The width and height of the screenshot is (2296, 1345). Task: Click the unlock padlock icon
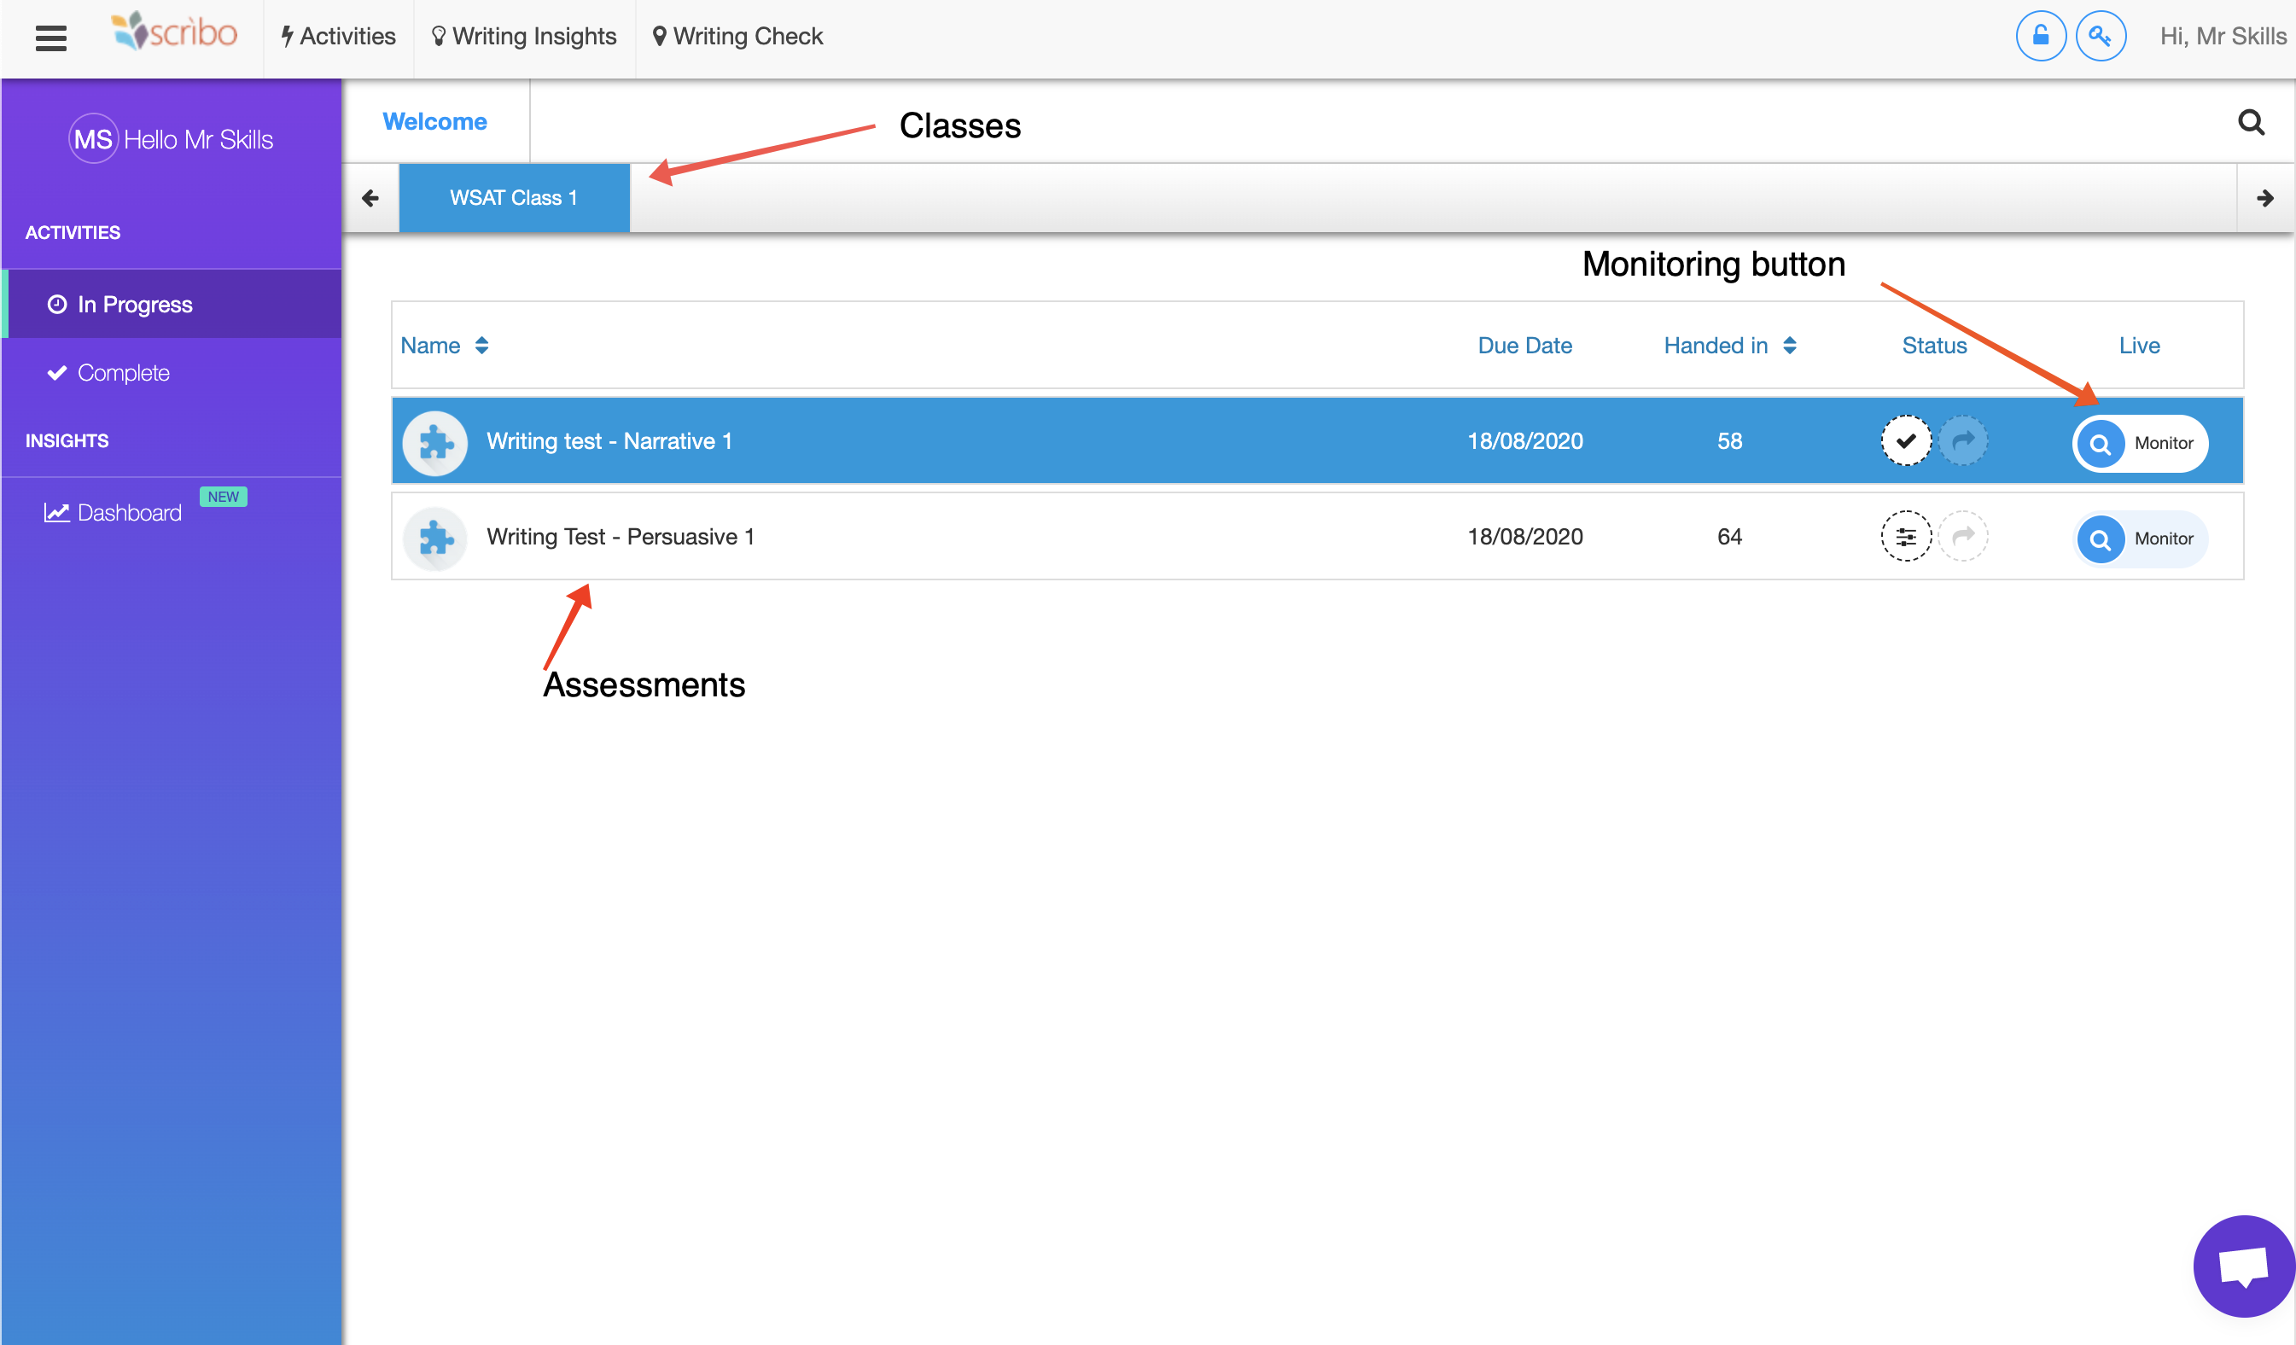[x=2040, y=37]
